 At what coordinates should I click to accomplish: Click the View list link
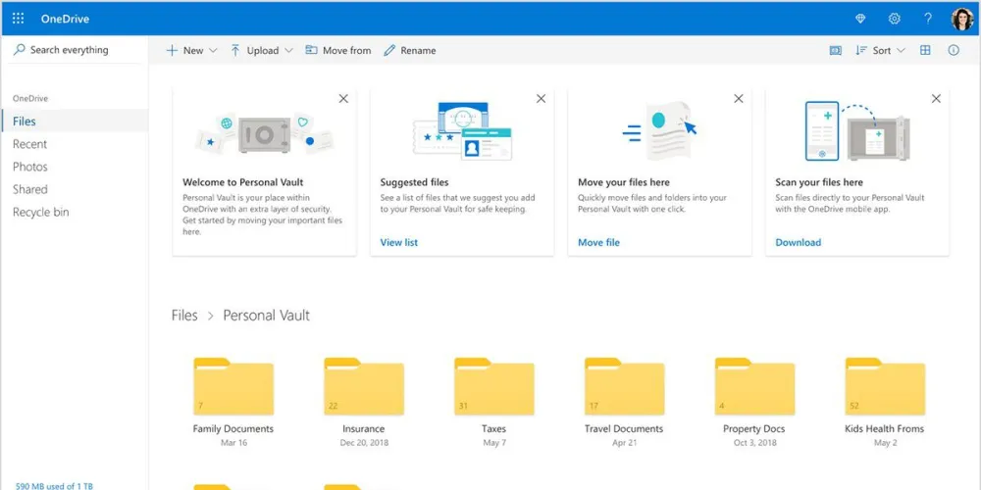click(398, 242)
